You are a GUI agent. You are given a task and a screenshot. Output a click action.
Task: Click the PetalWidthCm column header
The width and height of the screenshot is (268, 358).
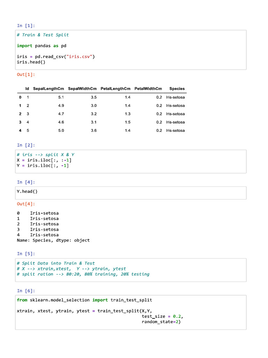pyautogui.click(x=148, y=89)
